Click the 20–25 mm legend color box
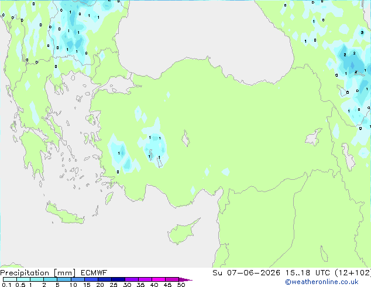The width and height of the screenshot is (371, 287). [104, 279]
